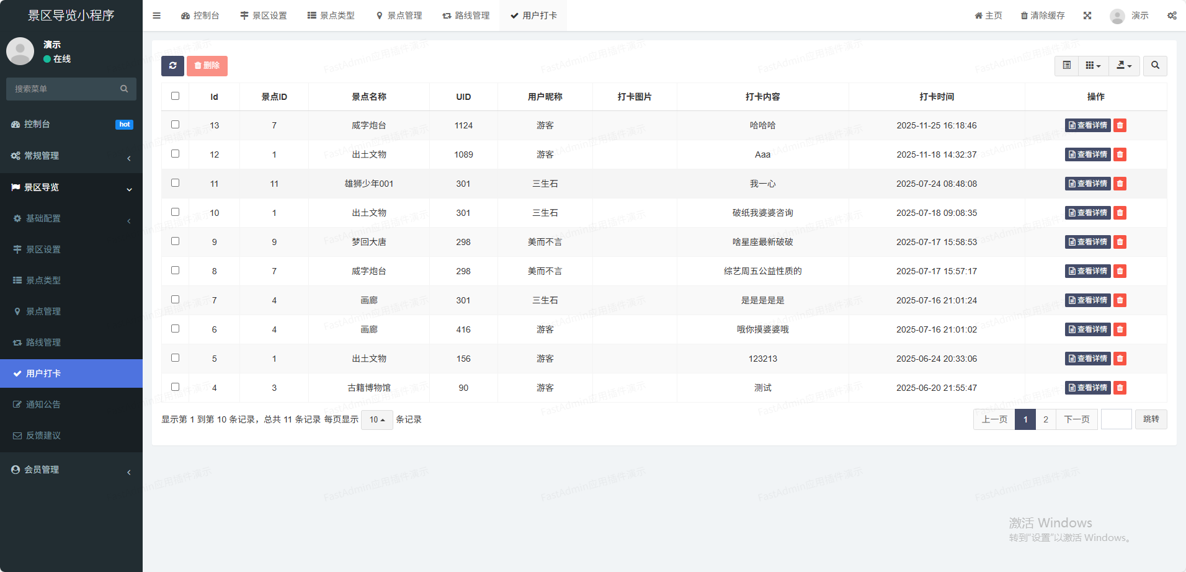Open the export data dropdown
Screen dimensions: 1186x572
coord(1124,65)
